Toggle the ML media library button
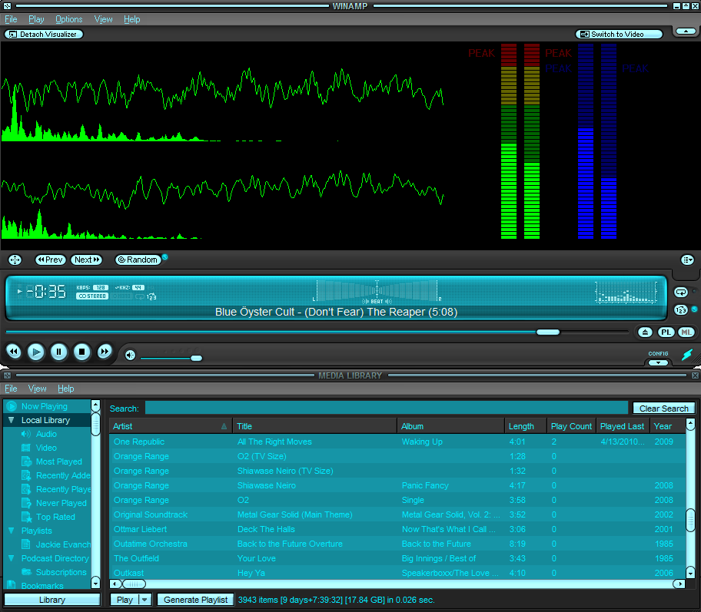Image resolution: width=701 pixels, height=612 pixels. click(x=686, y=332)
